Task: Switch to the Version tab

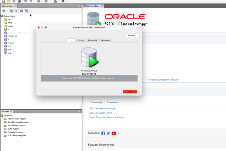Action: [x=81, y=40]
